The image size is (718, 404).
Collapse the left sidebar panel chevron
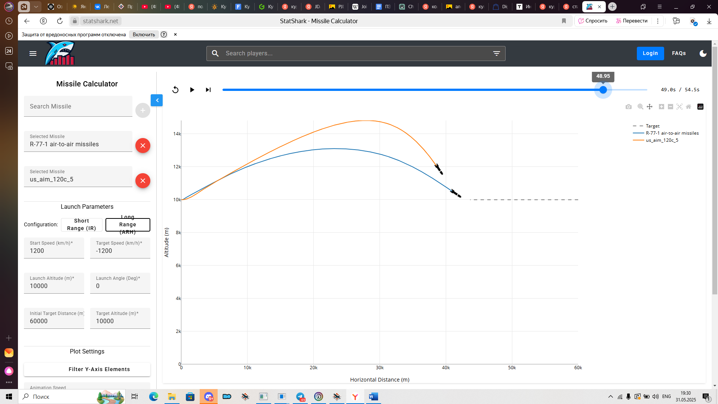point(157,100)
